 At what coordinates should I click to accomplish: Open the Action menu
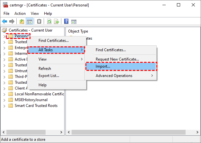point(20,14)
